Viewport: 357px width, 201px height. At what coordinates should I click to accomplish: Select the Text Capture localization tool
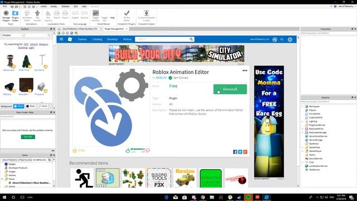[48, 16]
